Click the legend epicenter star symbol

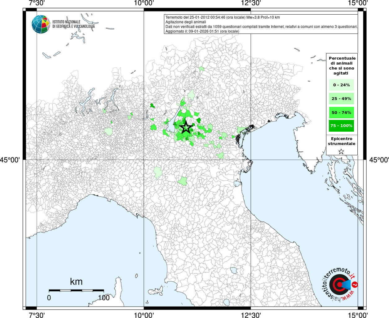[x=341, y=152]
